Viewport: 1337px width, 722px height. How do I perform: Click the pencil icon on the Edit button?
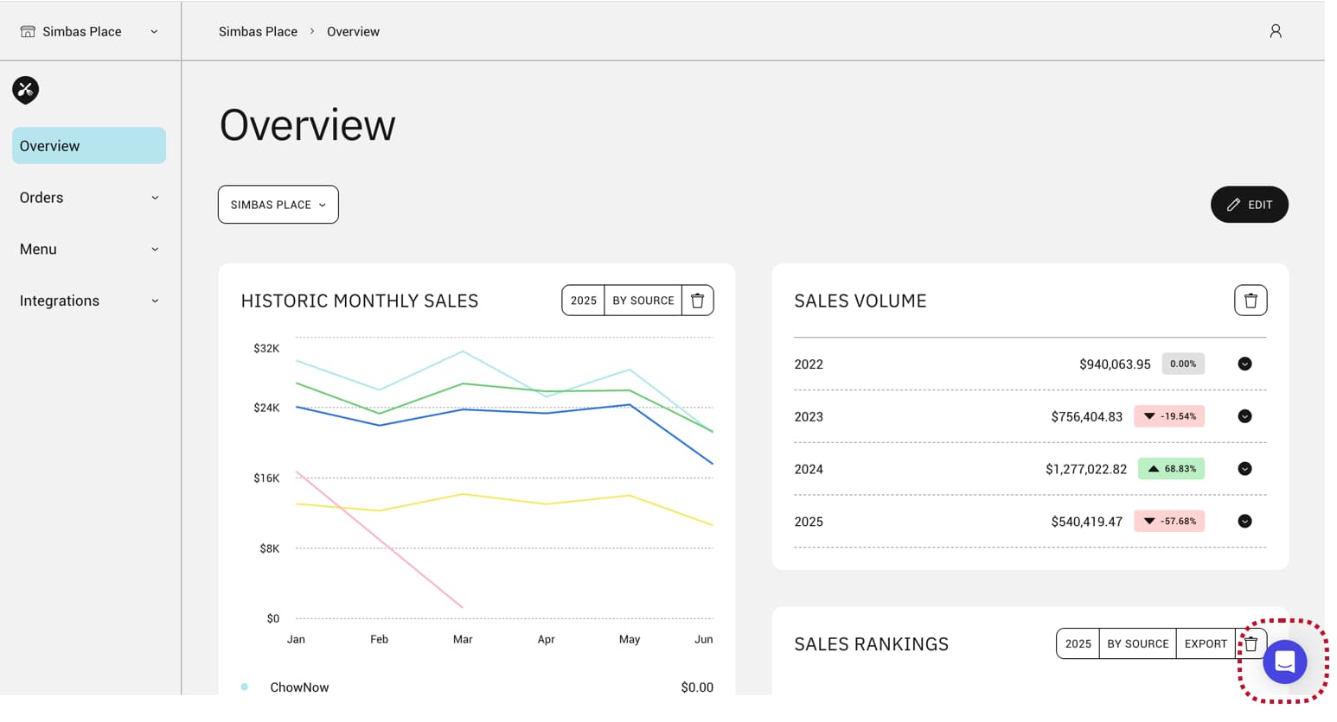tap(1234, 204)
